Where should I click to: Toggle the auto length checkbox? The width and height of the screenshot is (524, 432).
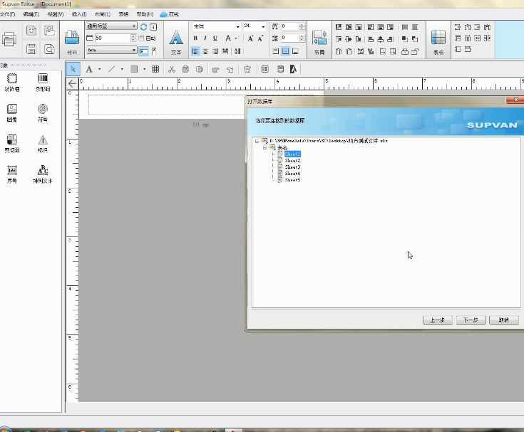[x=141, y=38]
